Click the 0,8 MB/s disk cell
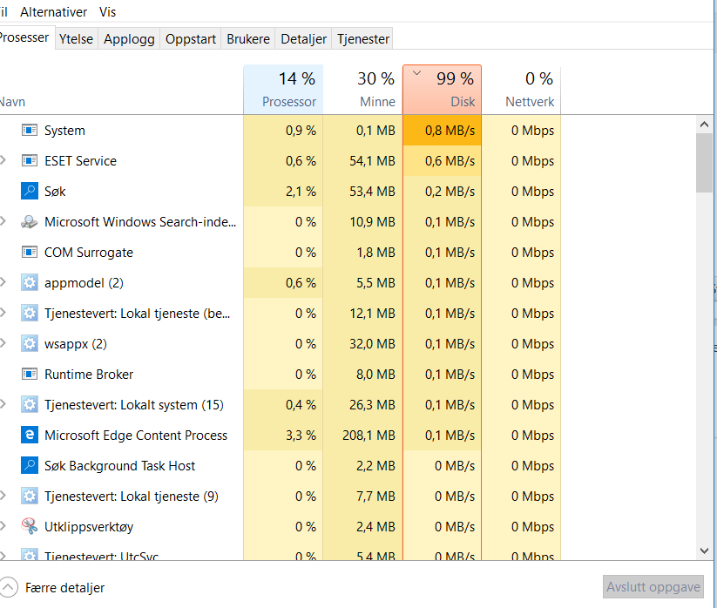Screen dimensions: 717x608 pos(443,131)
